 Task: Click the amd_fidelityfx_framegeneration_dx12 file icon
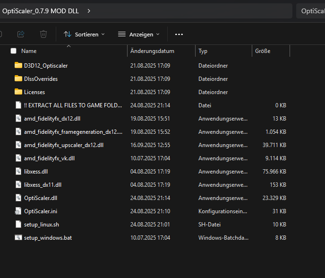click(x=18, y=132)
